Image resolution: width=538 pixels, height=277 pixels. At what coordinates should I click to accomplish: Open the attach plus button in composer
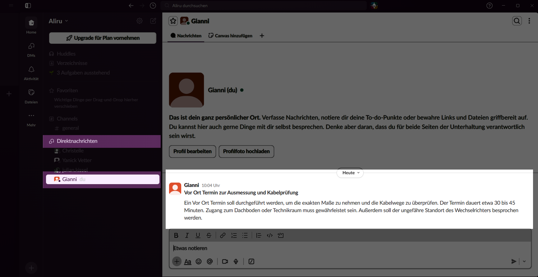click(177, 261)
